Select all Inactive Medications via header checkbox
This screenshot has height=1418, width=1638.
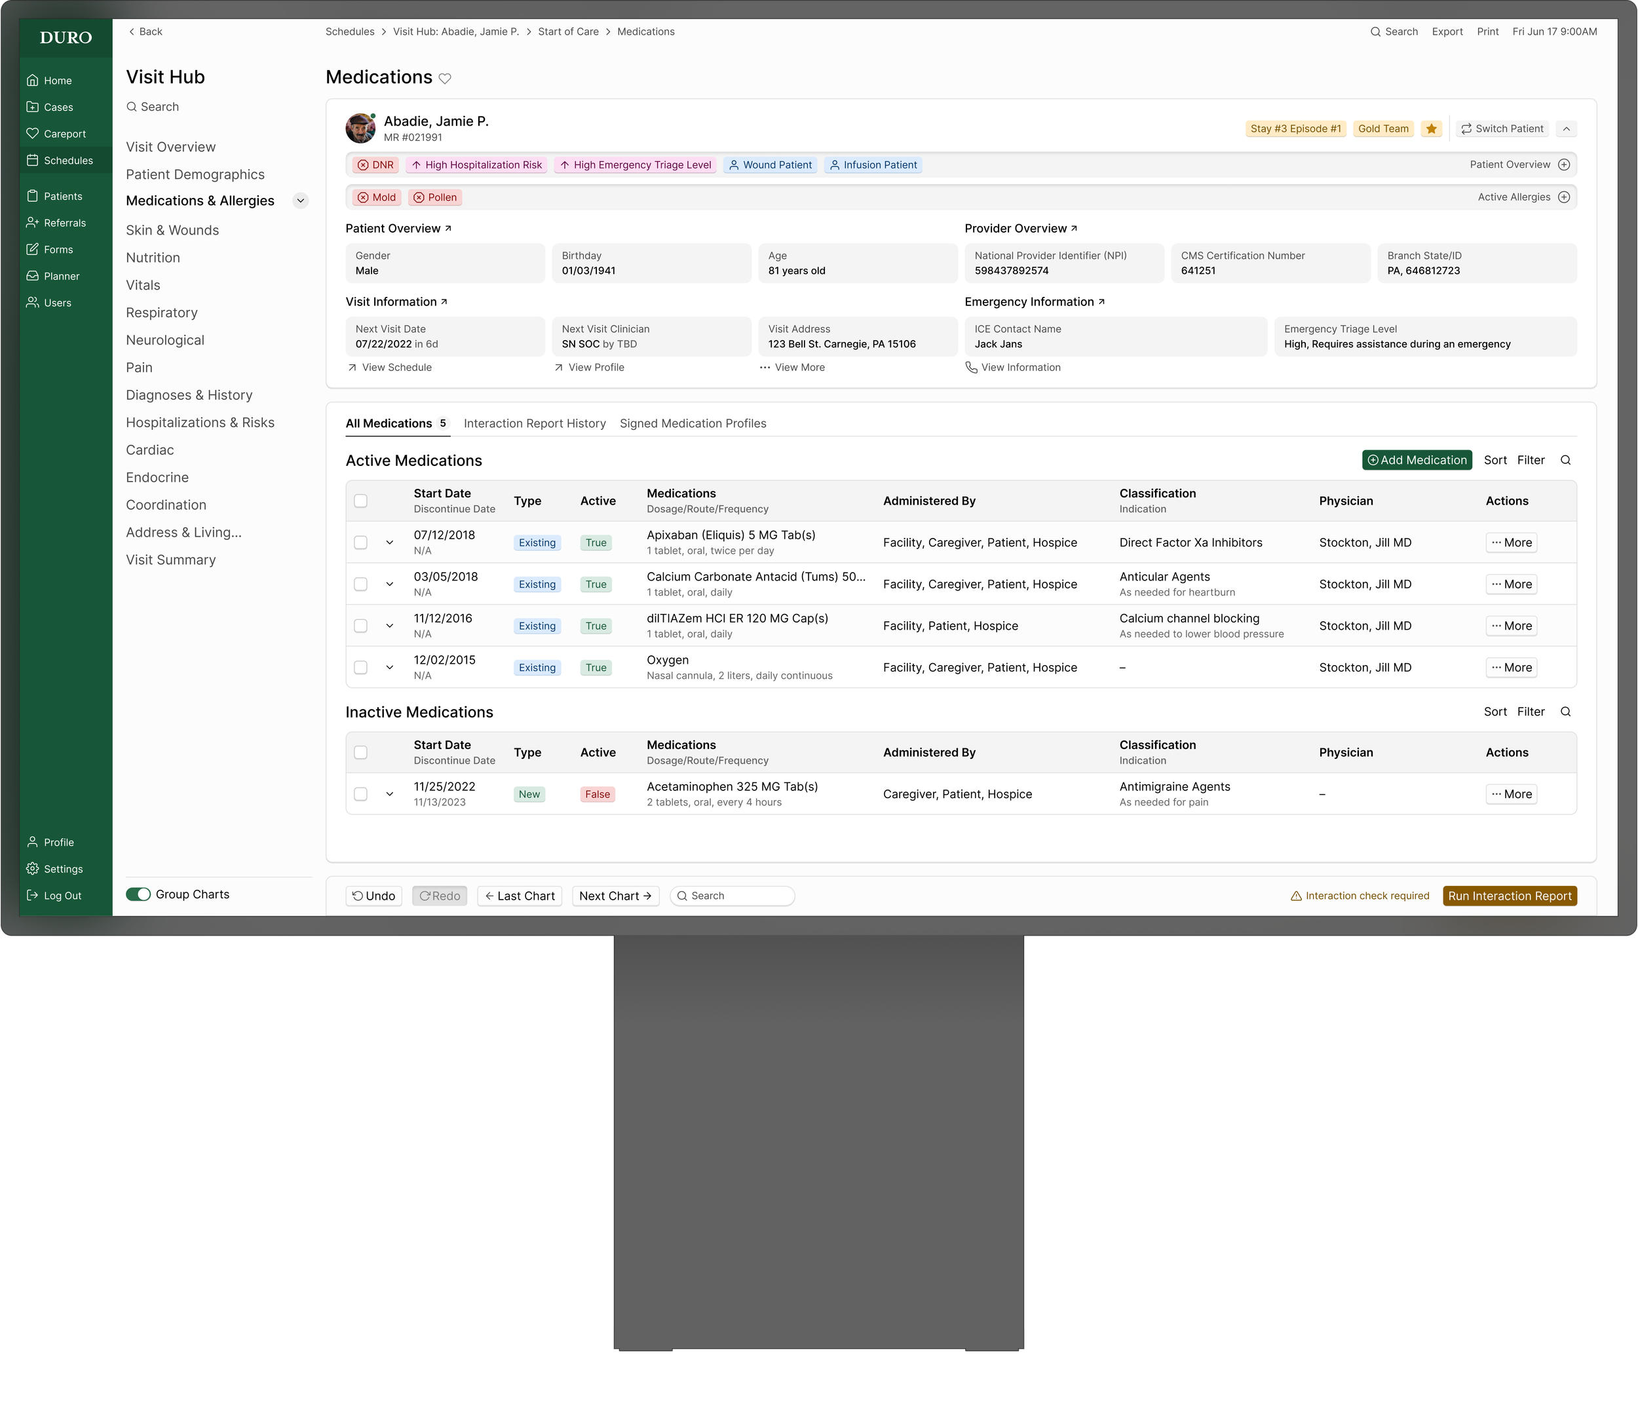click(361, 752)
